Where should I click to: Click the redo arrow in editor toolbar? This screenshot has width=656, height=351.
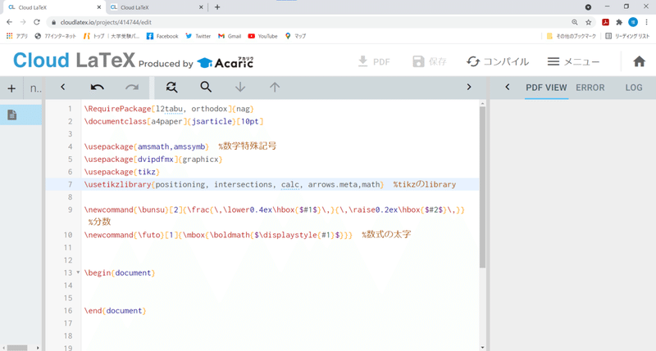click(x=132, y=88)
